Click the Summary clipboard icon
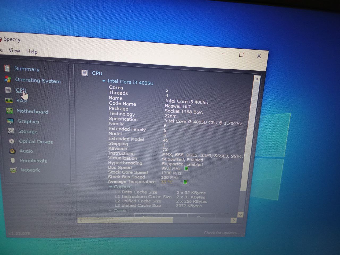 click(x=7, y=68)
